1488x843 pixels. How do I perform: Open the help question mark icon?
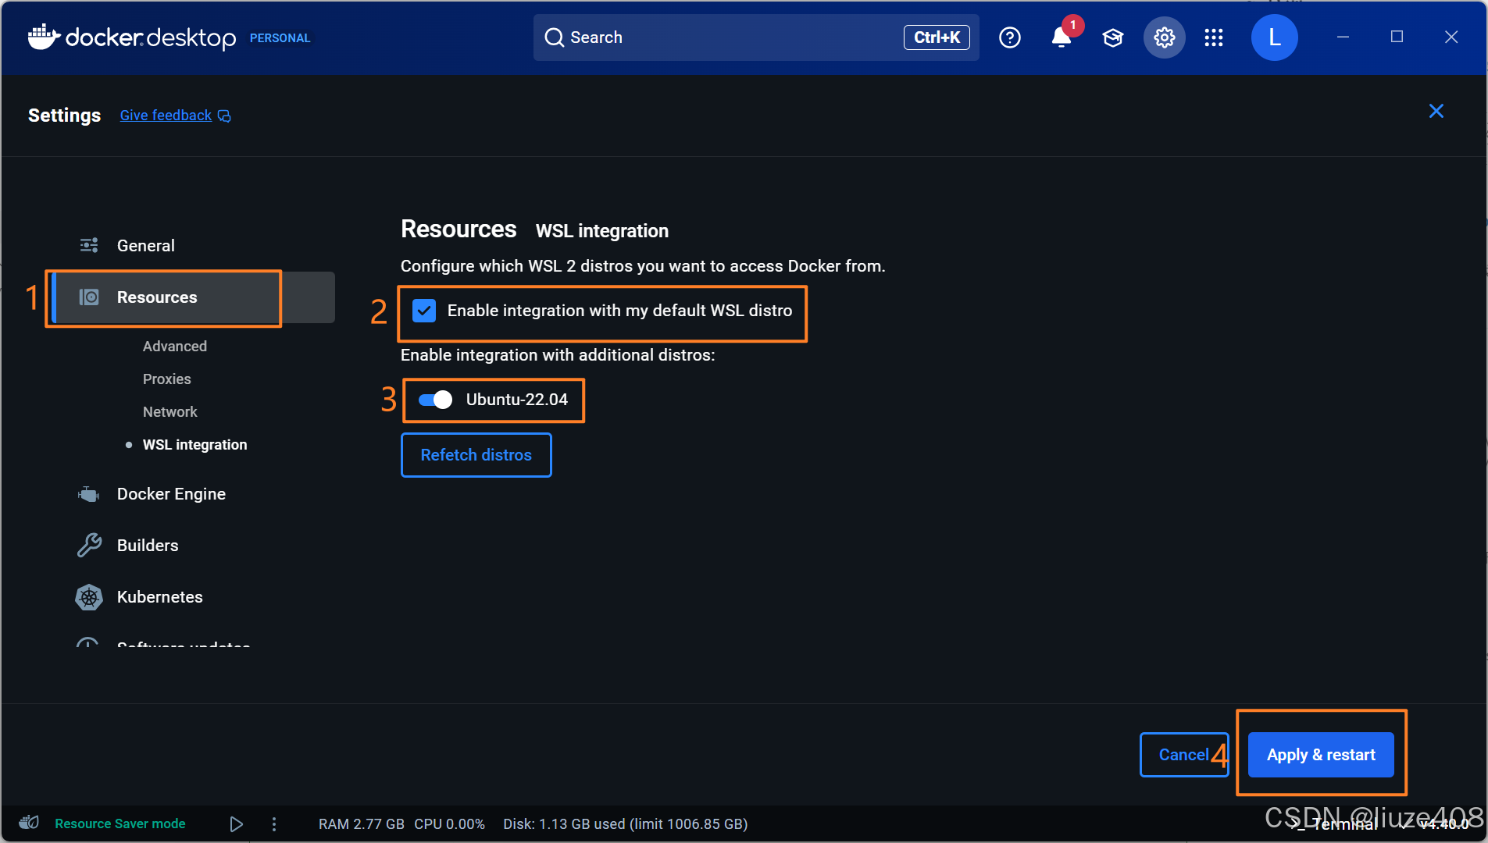click(1010, 37)
